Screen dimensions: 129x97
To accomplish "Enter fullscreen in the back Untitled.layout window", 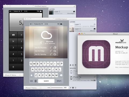I will coord(74,6).
